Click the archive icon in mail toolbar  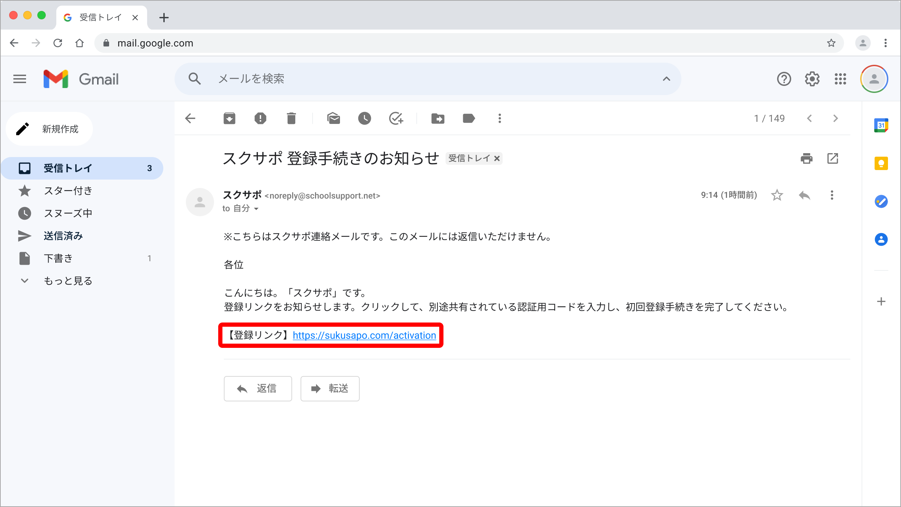[229, 118]
